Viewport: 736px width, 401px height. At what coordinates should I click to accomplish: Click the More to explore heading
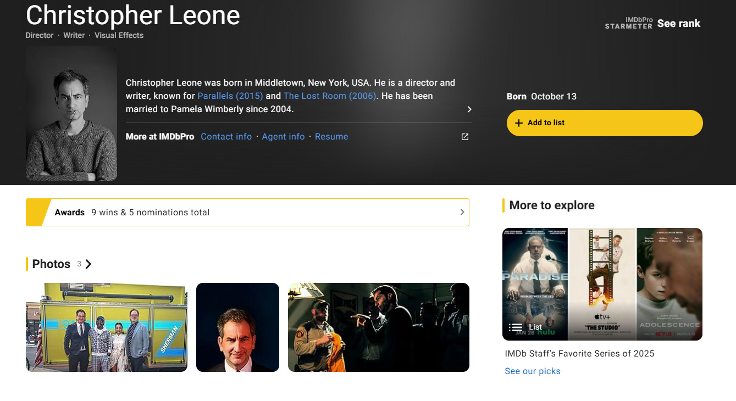coord(552,205)
